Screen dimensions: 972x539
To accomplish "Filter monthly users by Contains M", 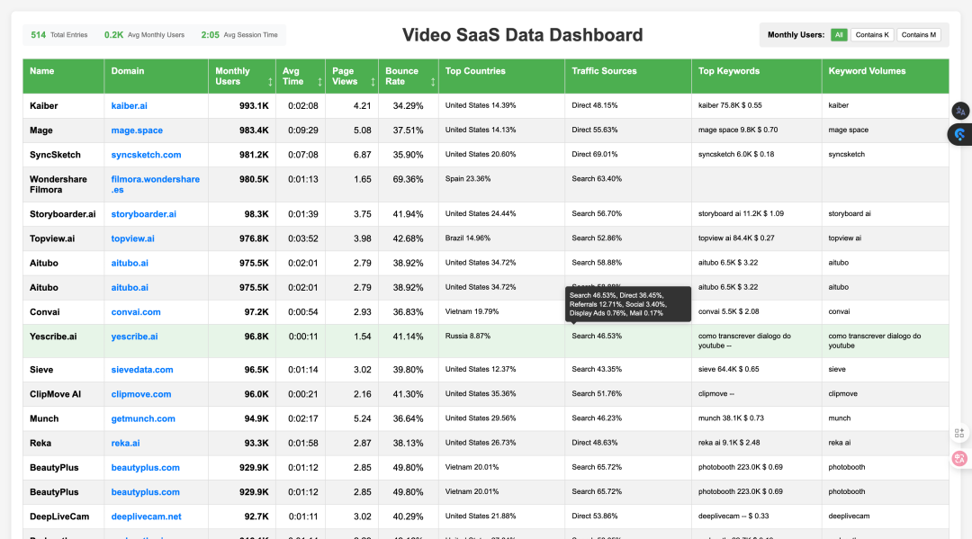I will click(918, 35).
